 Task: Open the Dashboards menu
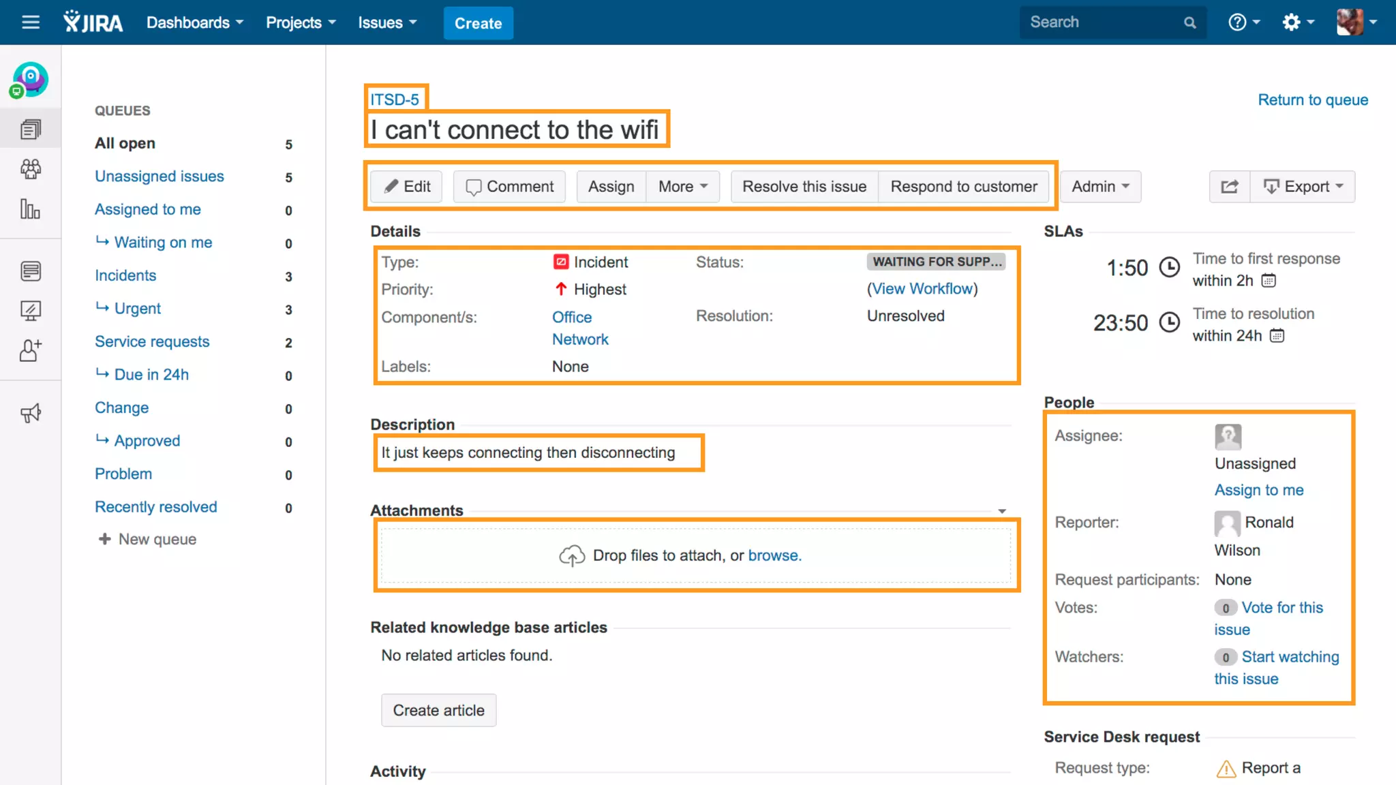point(195,22)
